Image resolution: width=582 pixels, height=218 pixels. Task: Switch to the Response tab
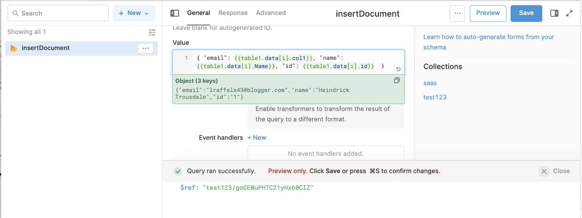[233, 13]
